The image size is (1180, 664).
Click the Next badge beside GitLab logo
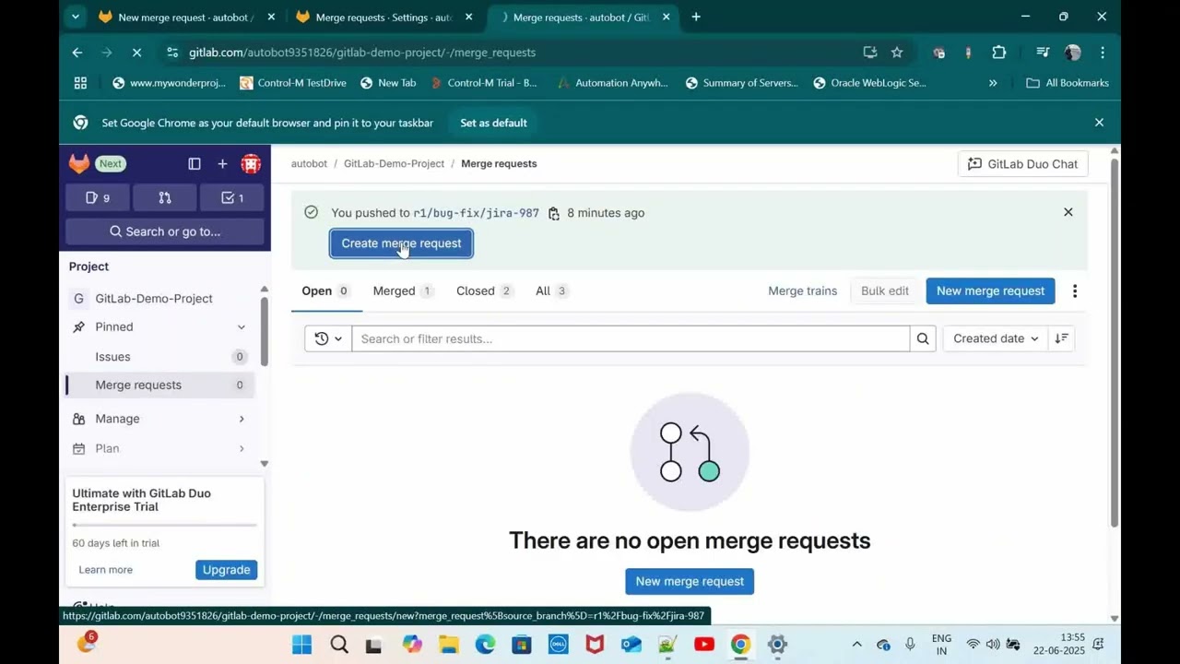click(111, 163)
